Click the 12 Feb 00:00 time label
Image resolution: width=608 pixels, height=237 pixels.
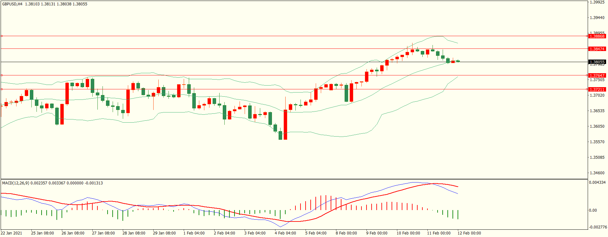469,233
